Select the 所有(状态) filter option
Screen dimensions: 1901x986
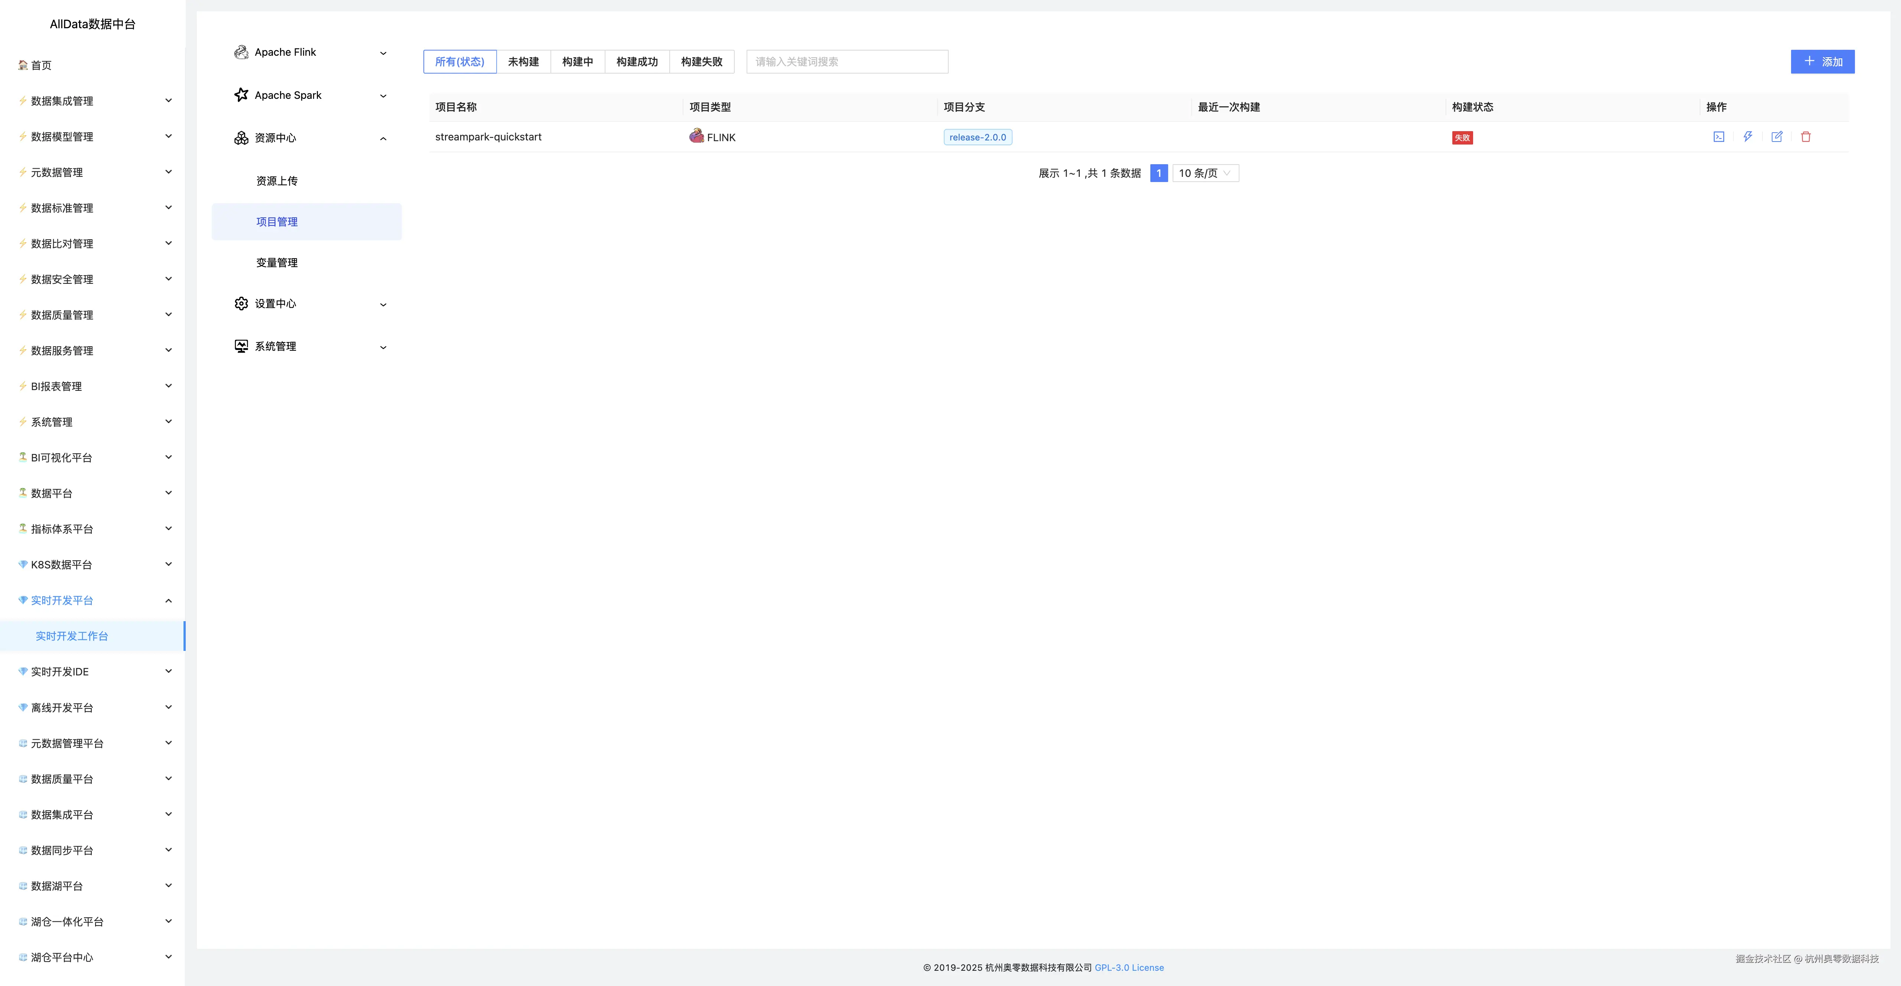tap(460, 61)
